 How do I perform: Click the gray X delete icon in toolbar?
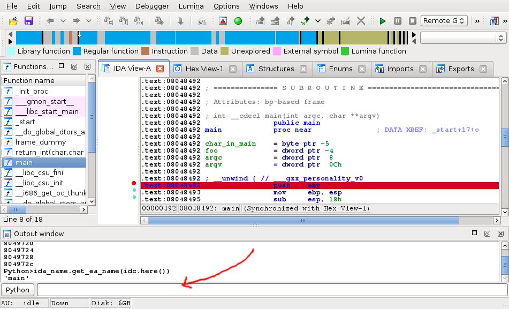[x=361, y=21]
